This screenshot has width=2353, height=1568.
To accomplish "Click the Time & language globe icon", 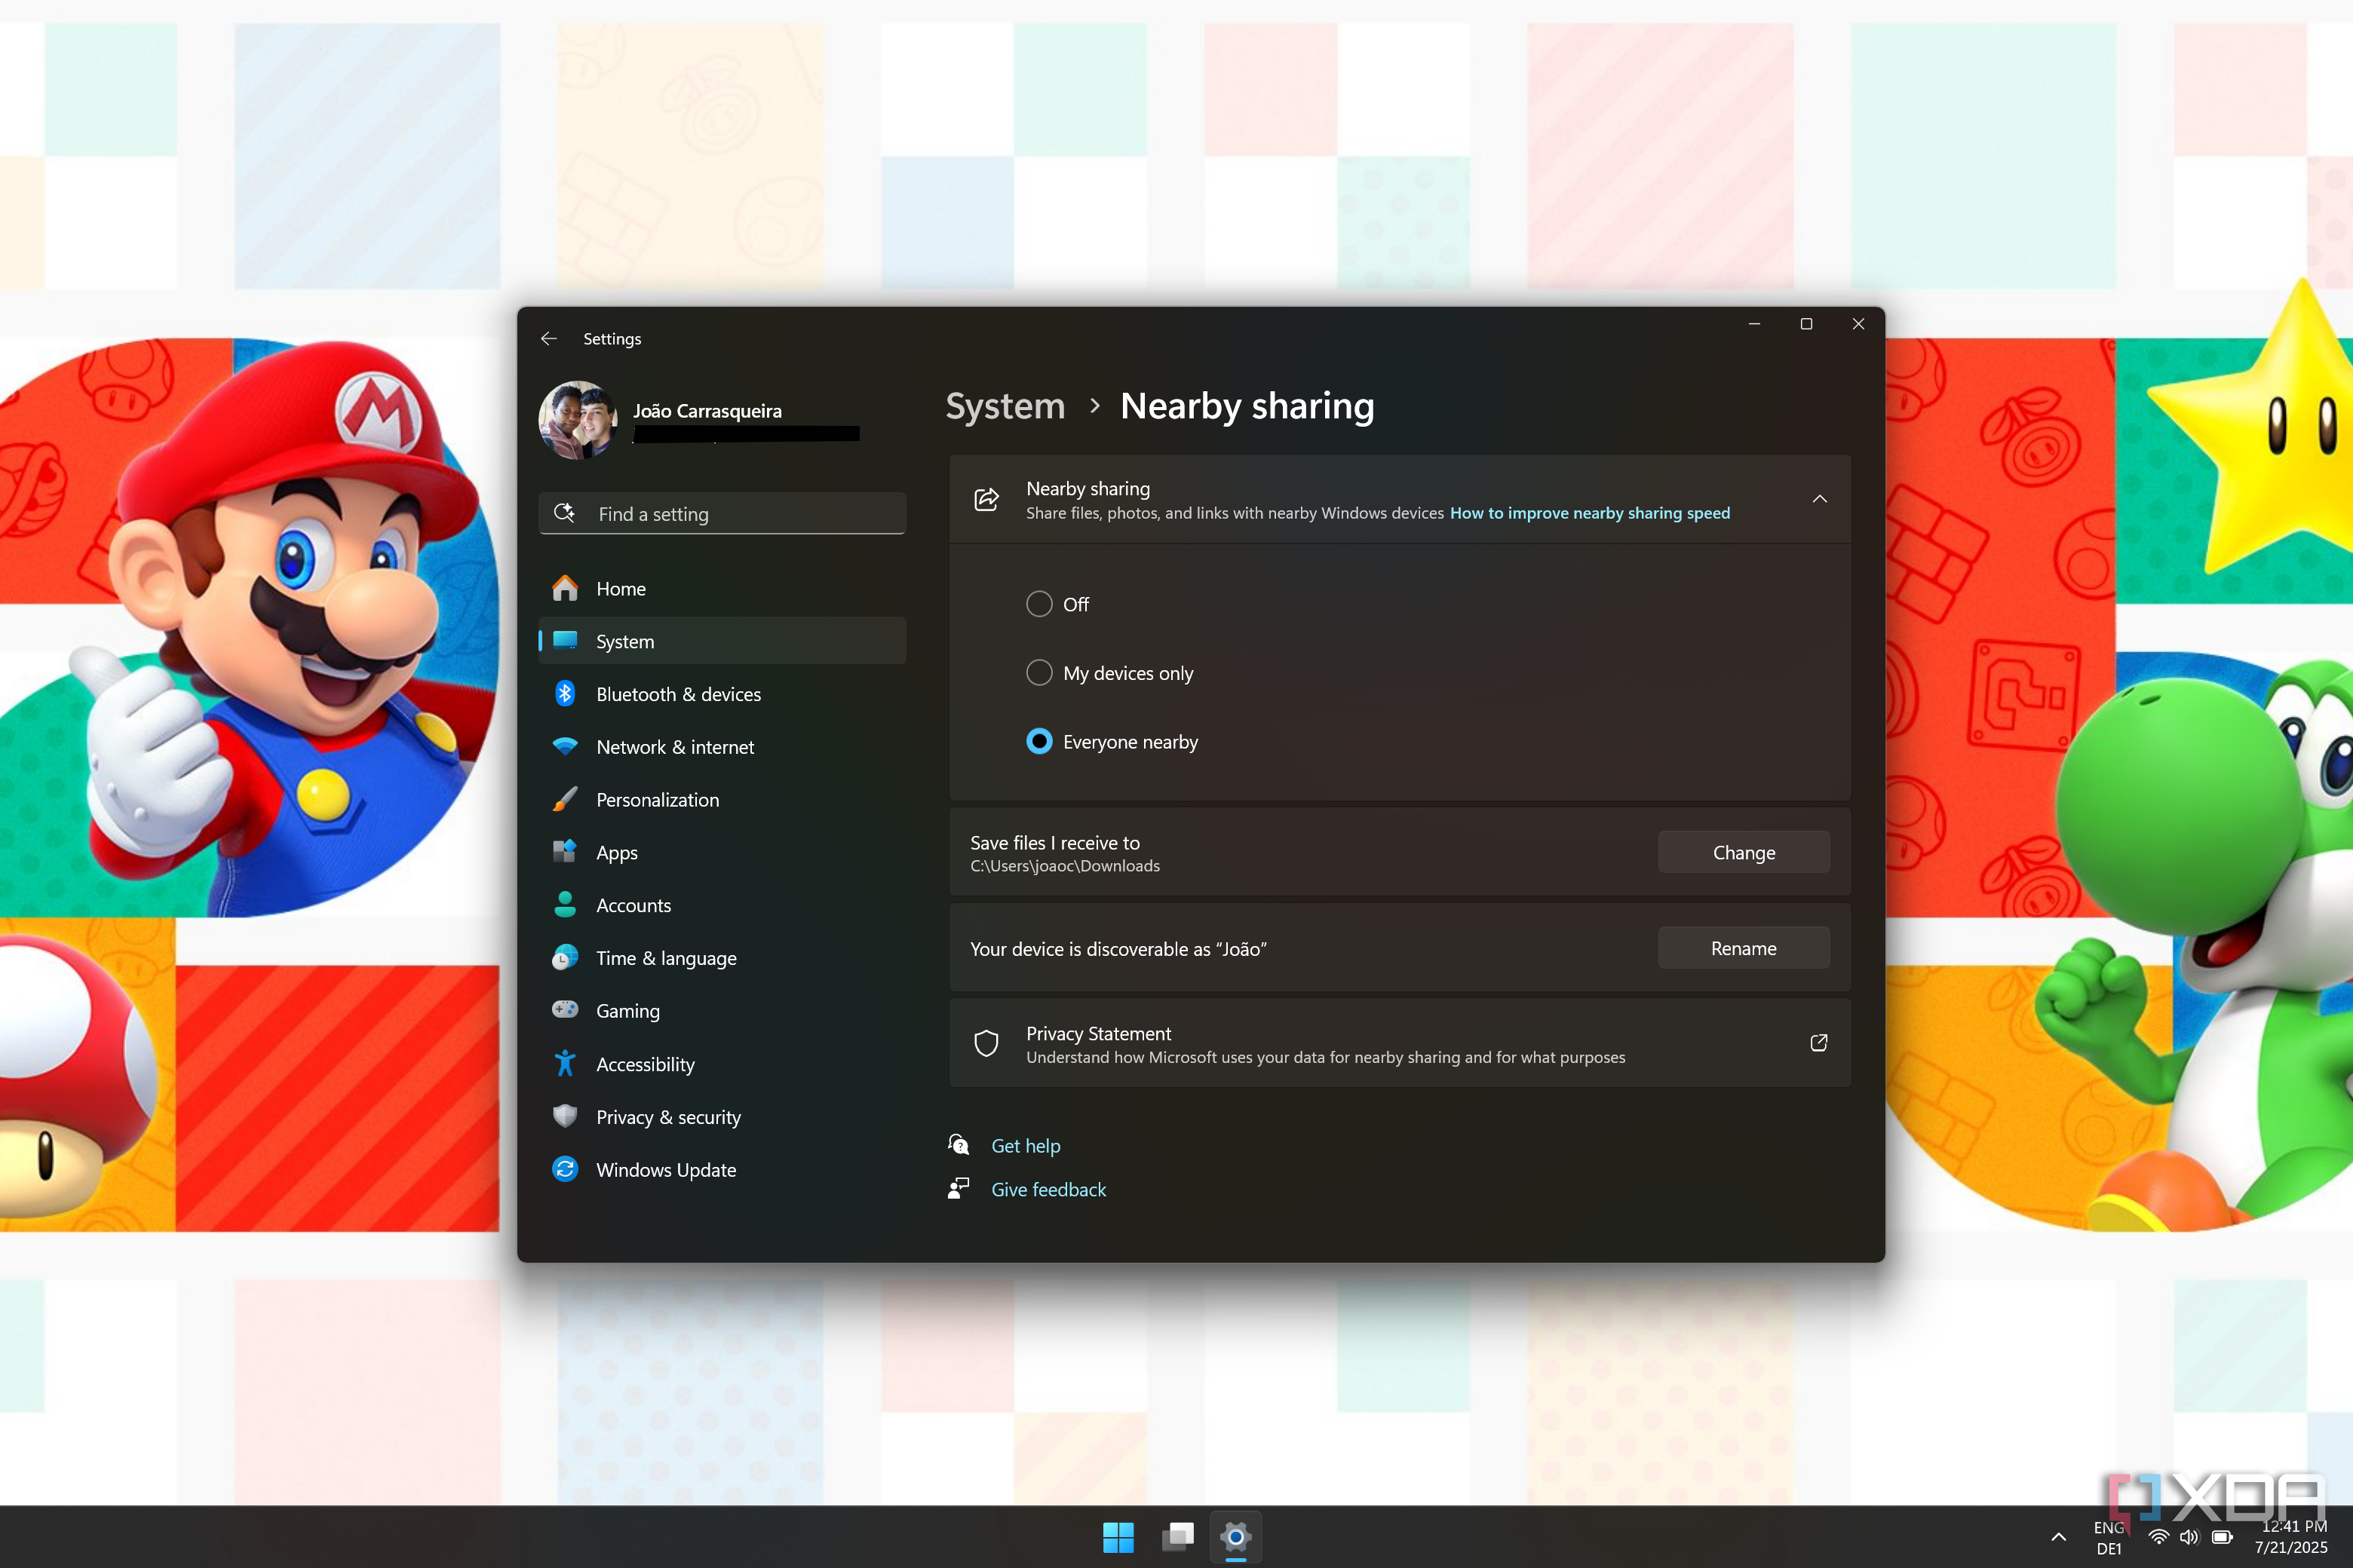I will click(565, 957).
